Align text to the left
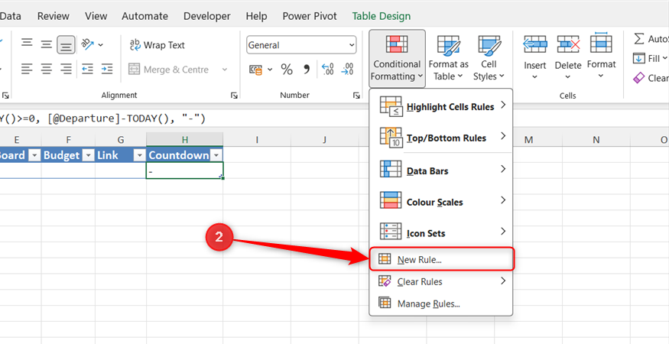Image resolution: width=669 pixels, height=344 pixels. (27, 69)
